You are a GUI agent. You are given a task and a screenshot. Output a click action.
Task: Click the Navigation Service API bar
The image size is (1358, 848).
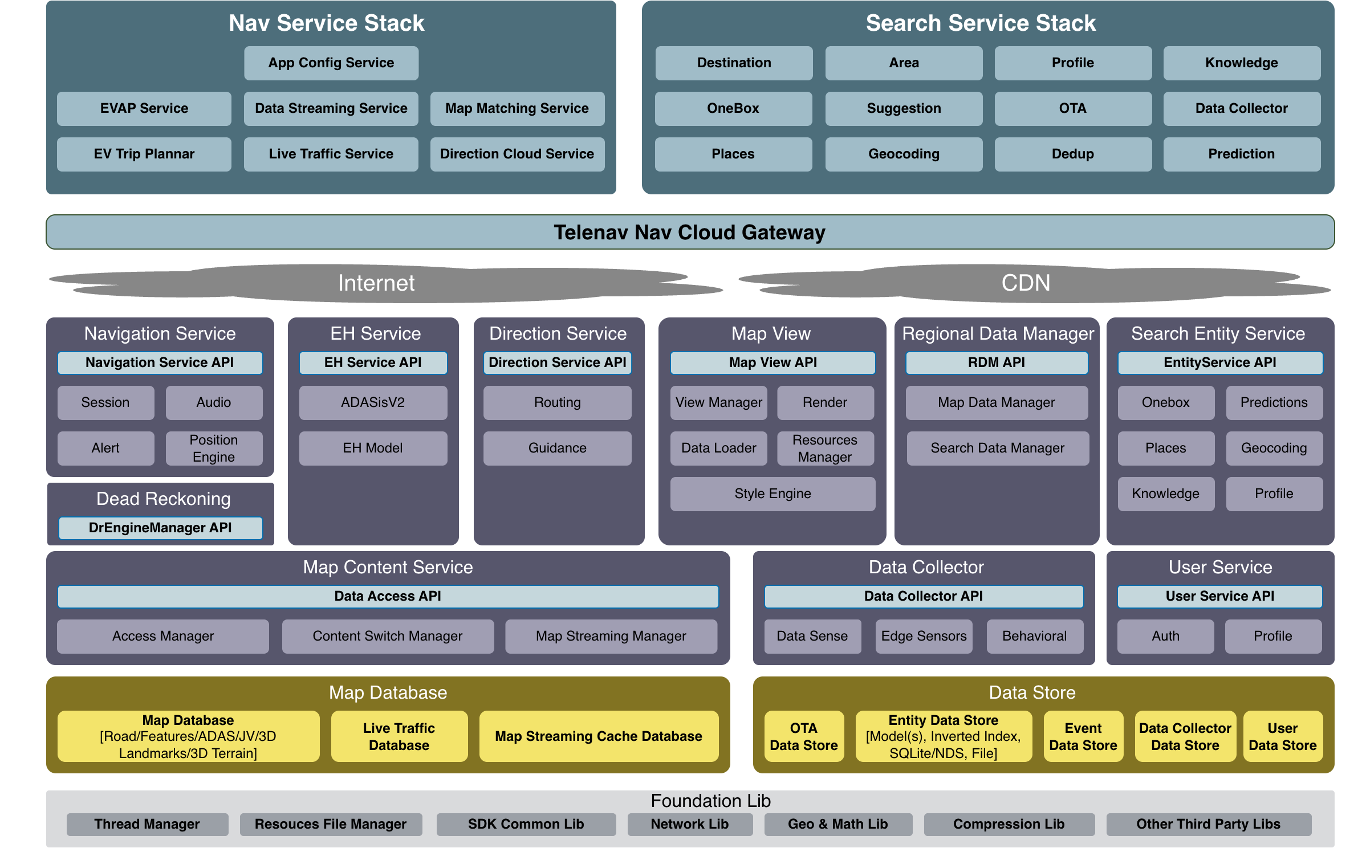160,362
